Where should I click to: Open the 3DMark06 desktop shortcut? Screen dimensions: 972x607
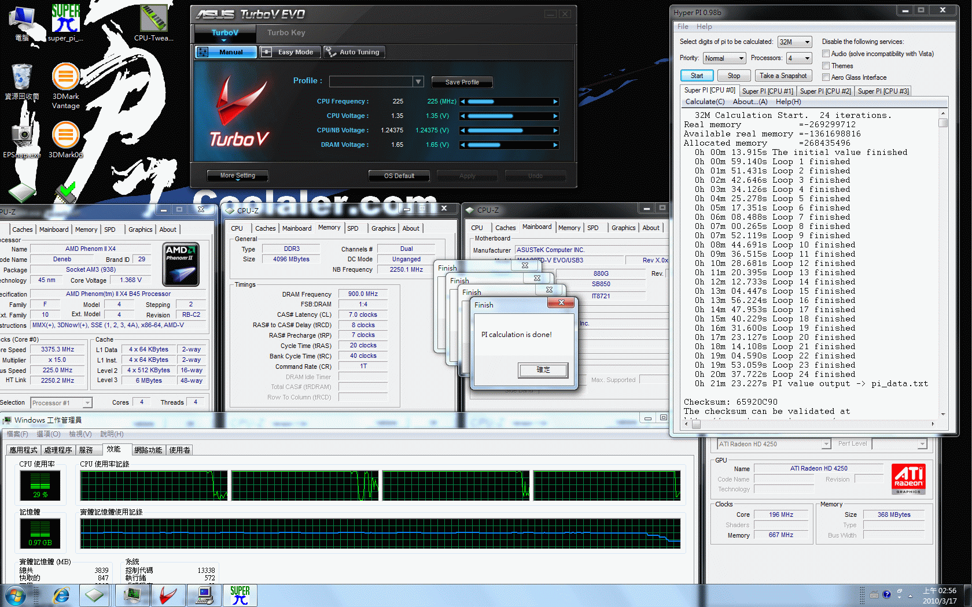(65, 139)
